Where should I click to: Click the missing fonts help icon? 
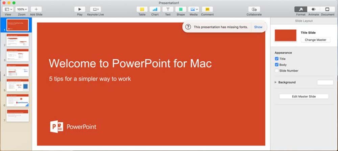tap(188, 27)
